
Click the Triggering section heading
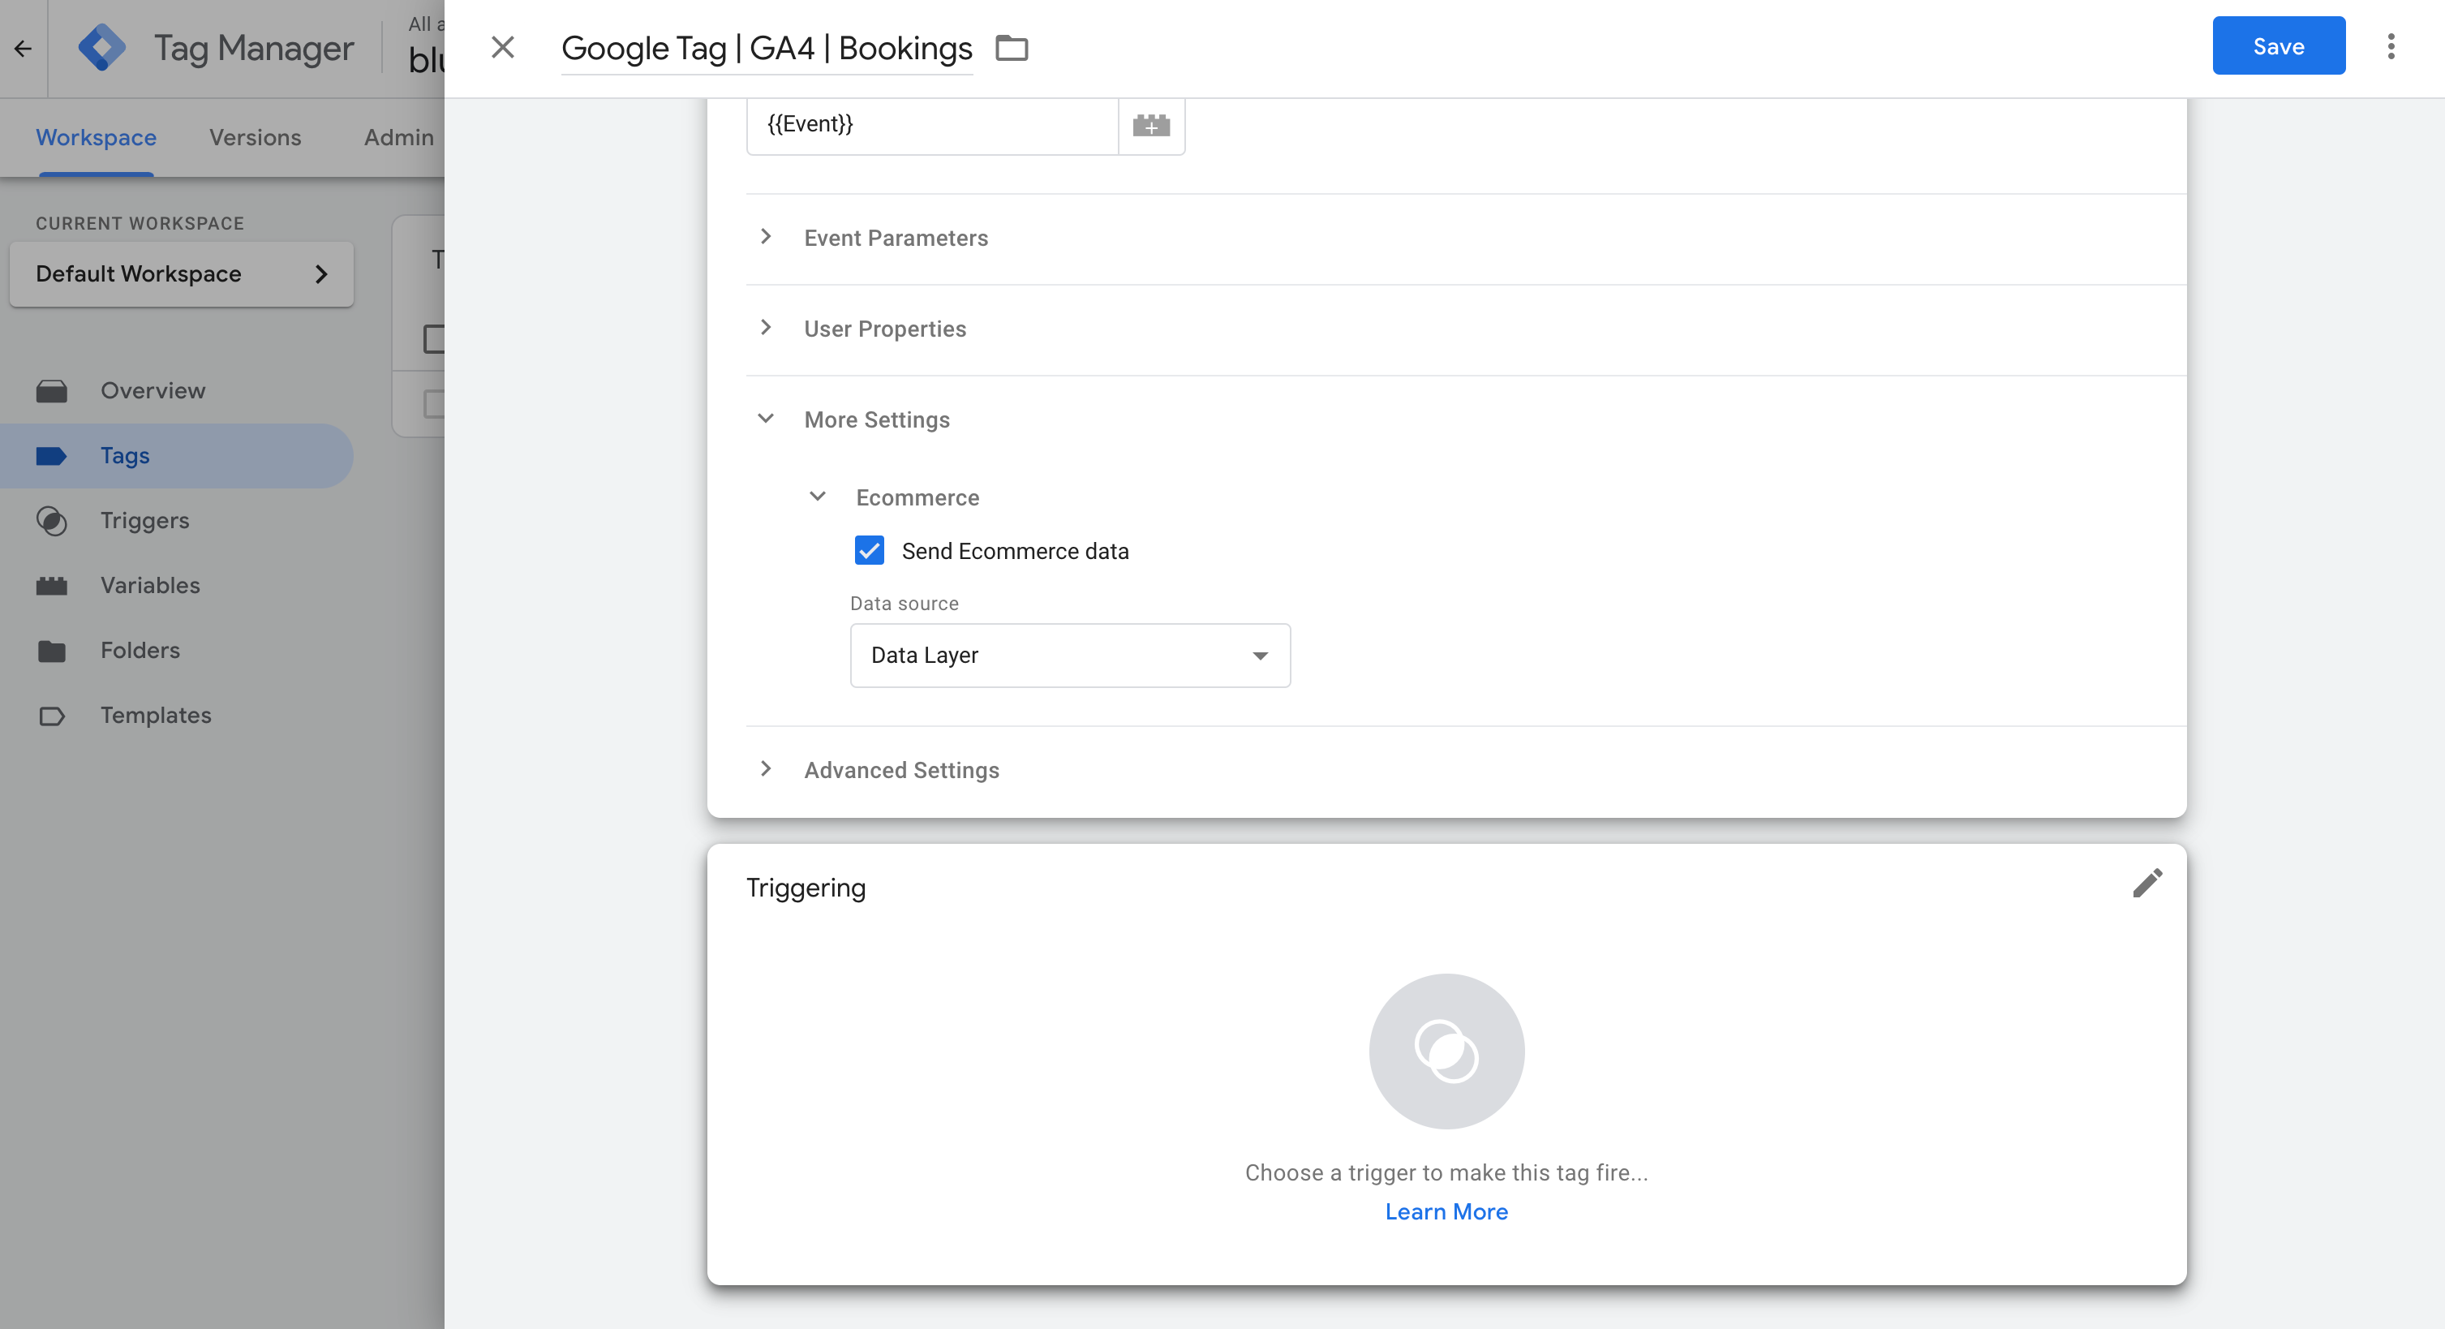click(x=806, y=888)
